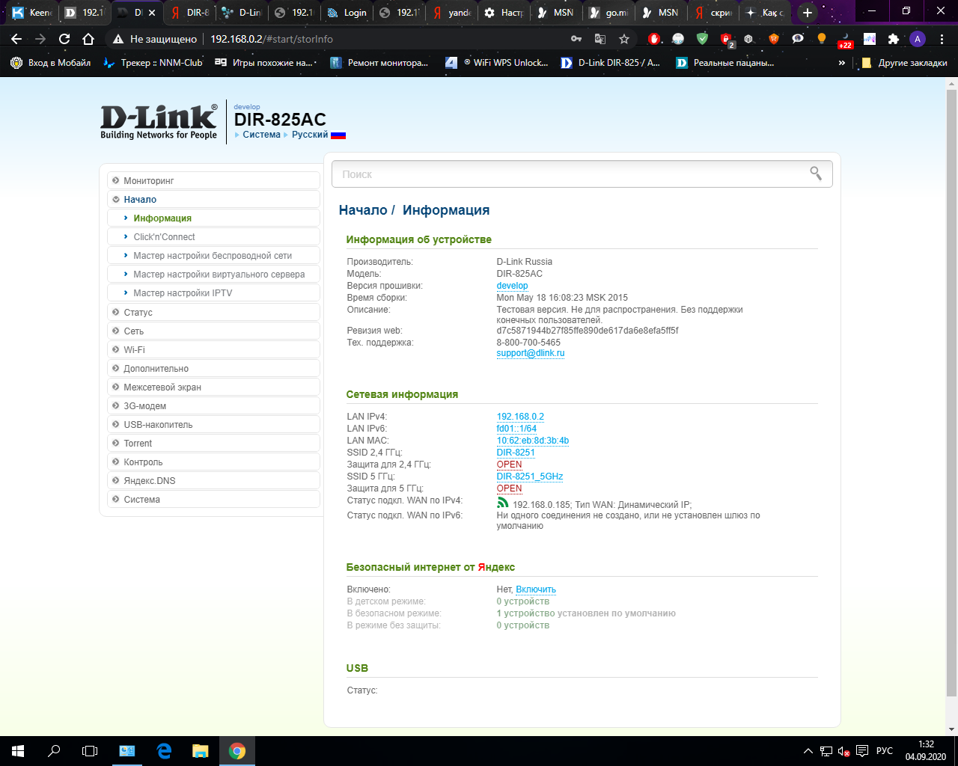Open File Explorer from the taskbar
Screen dimensions: 958x766
click(201, 751)
